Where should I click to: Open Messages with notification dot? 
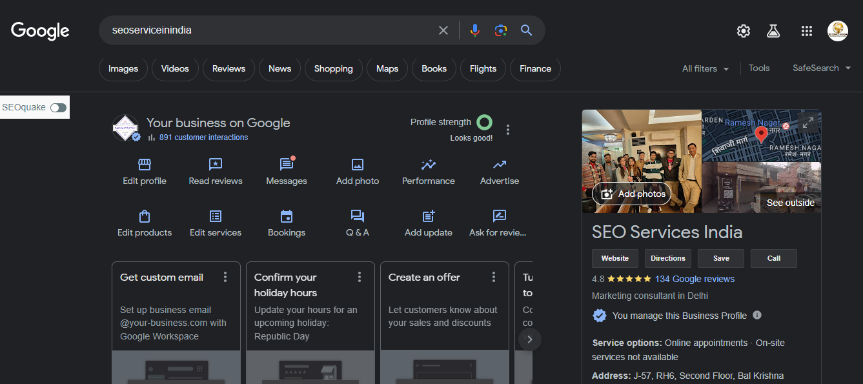point(287,165)
